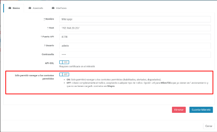
Task: Edit the Usuario field admin
Action: point(135,46)
